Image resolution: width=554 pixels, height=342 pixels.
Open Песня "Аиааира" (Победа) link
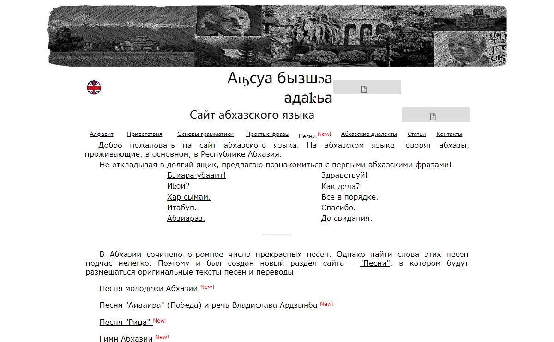click(x=210, y=305)
